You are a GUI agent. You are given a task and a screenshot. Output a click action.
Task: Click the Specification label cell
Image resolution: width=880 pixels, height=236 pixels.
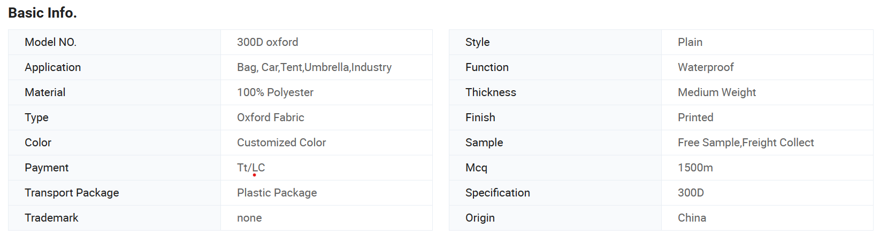click(x=555, y=193)
